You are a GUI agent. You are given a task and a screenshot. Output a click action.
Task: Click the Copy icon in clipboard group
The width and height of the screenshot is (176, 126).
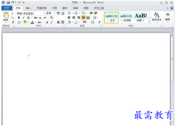point(12,18)
